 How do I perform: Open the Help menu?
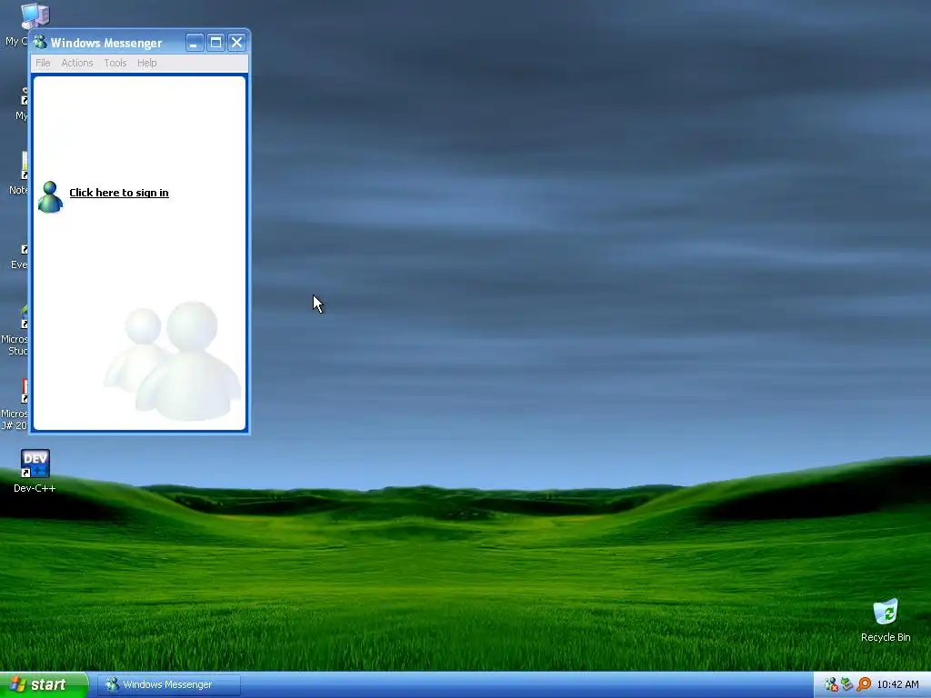click(x=146, y=63)
